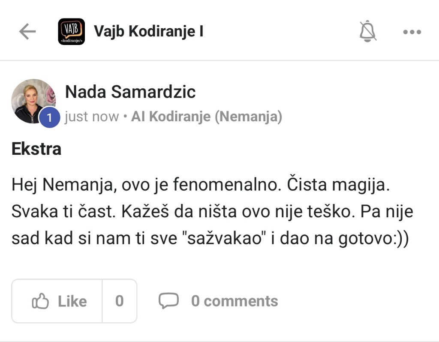
Task: Click the author name Nada Samardzic
Action: [129, 92]
